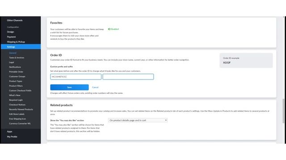
Task: Open Custom Checkout Fields page
Action: point(20,91)
